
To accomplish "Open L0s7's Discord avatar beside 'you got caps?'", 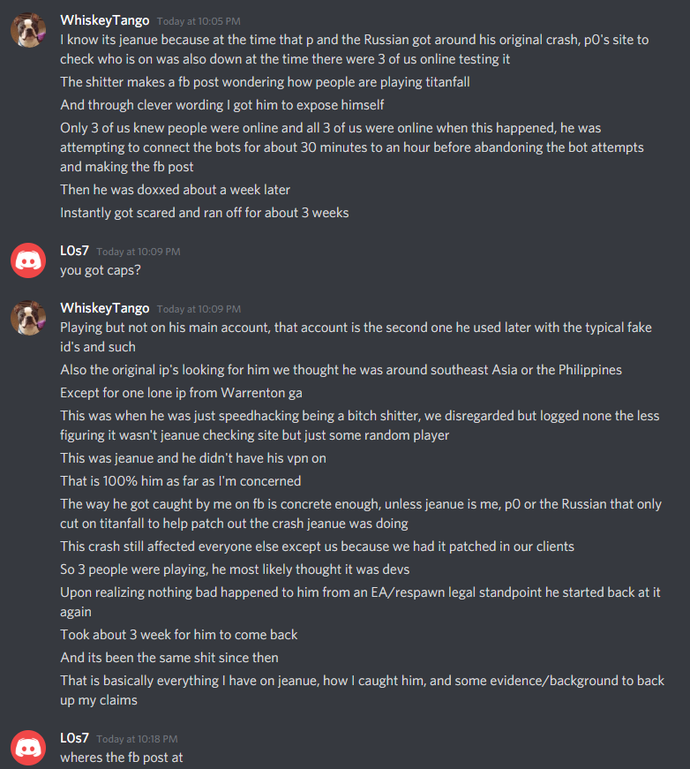I will [x=28, y=261].
